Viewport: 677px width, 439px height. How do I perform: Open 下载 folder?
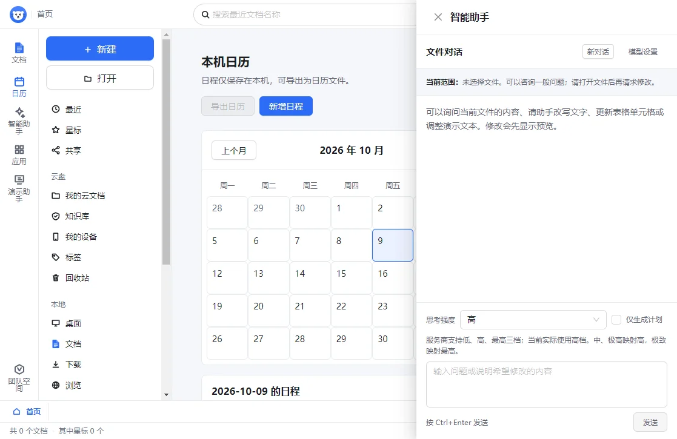coord(100,365)
